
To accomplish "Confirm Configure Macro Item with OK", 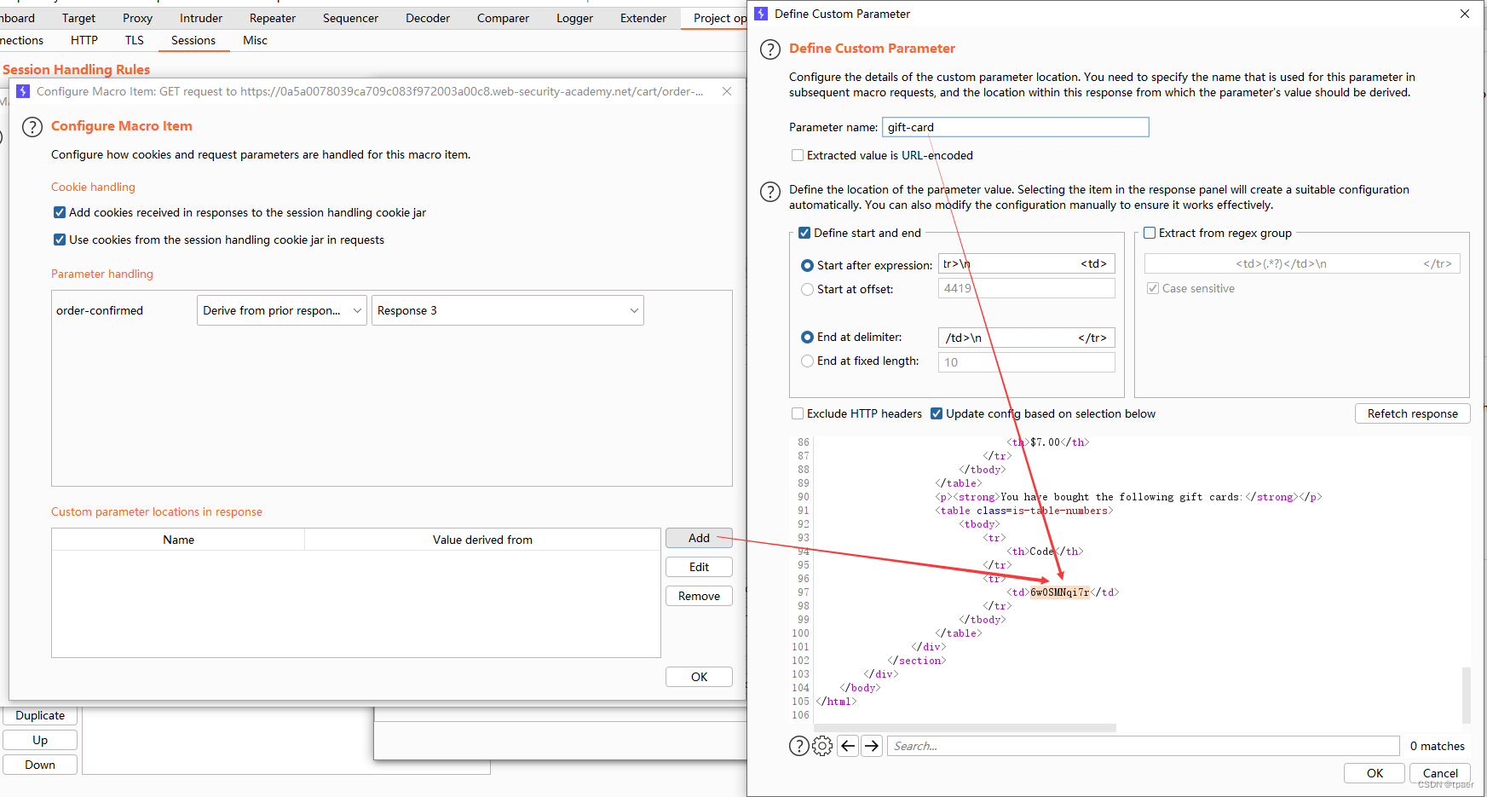I will pyautogui.click(x=699, y=677).
